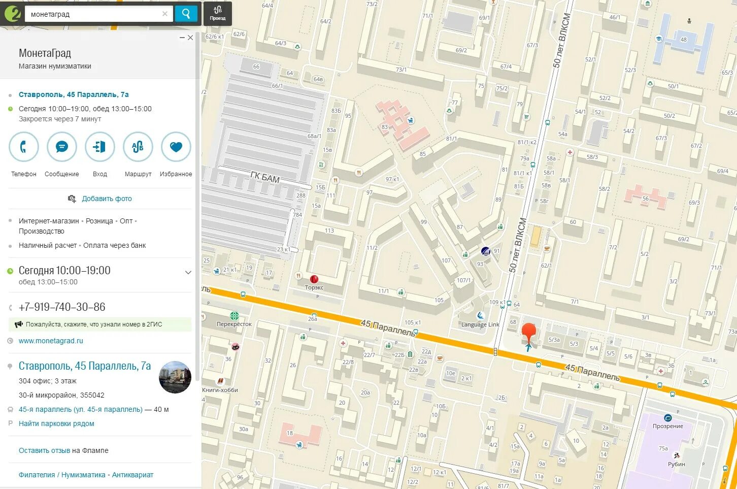This screenshot has width=737, height=489.
Task: Click the red location pin marker on map
Action: pos(529,333)
